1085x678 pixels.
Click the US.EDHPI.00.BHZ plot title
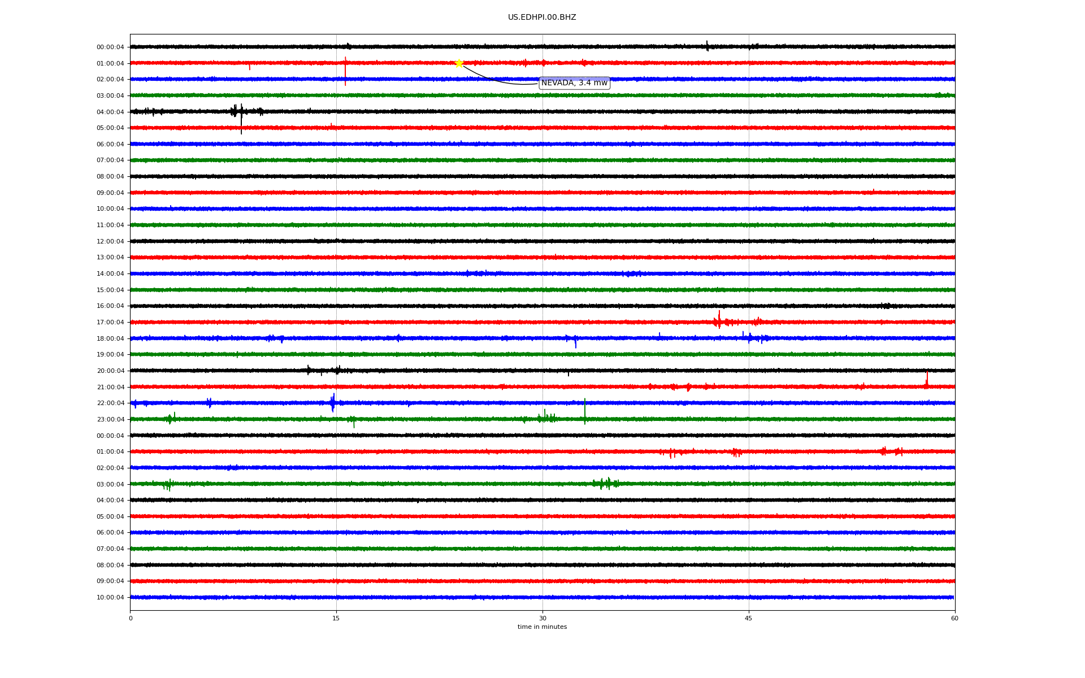pyautogui.click(x=541, y=18)
